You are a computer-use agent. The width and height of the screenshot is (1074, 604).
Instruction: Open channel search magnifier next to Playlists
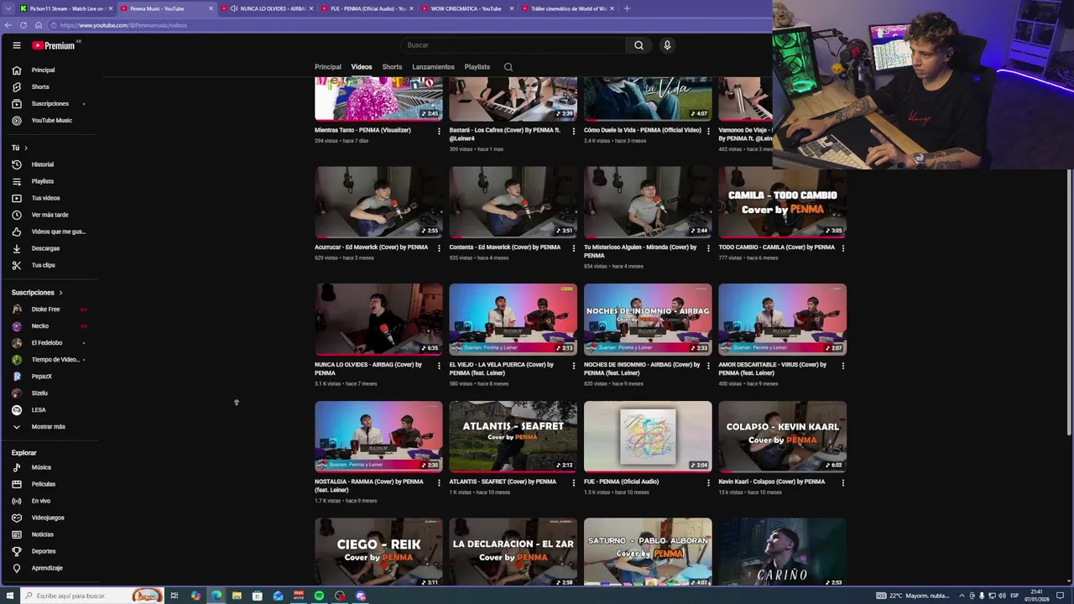click(x=508, y=67)
